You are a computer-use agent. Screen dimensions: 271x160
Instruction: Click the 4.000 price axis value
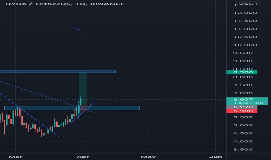click(243, 141)
